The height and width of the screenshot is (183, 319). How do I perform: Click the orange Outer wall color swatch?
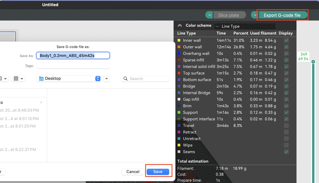click(179, 47)
